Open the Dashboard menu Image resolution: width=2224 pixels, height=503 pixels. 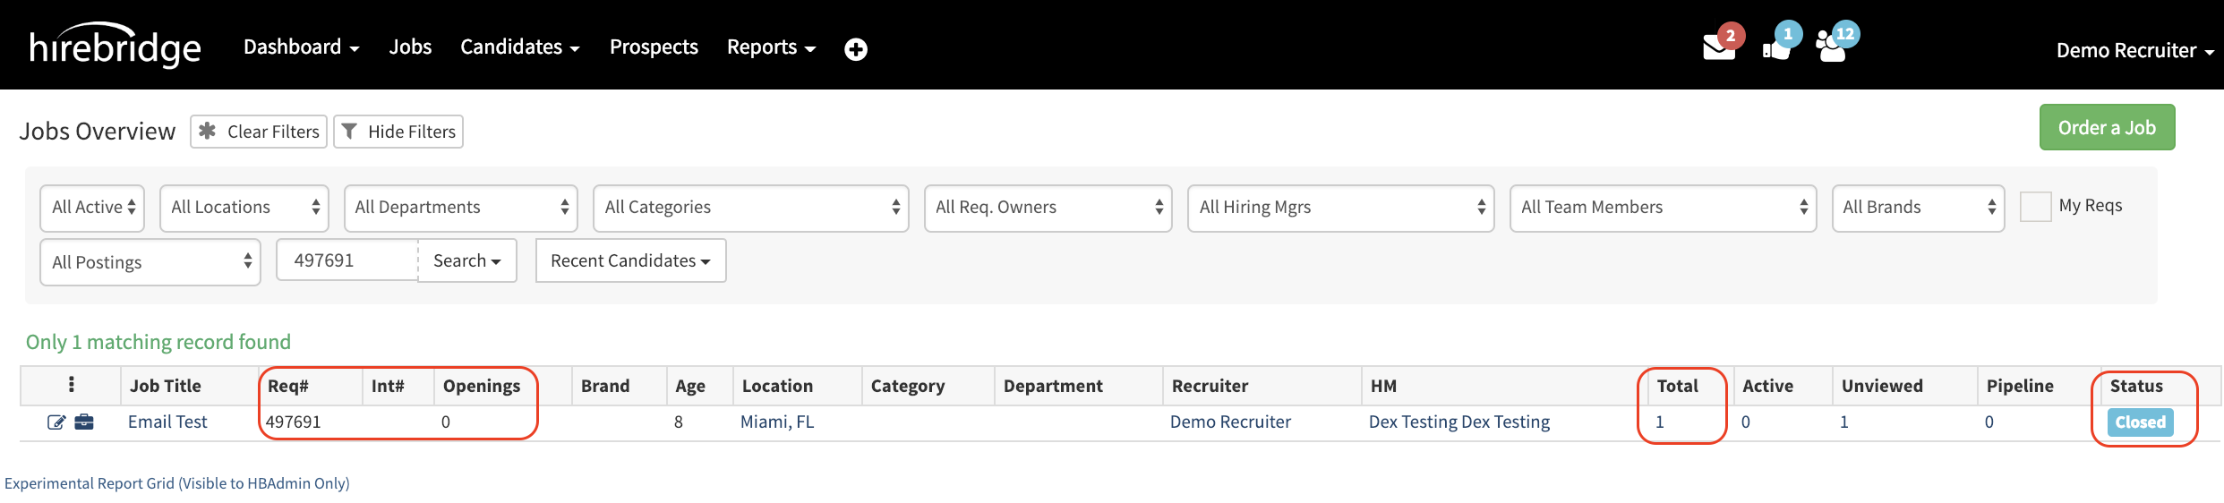301,47
